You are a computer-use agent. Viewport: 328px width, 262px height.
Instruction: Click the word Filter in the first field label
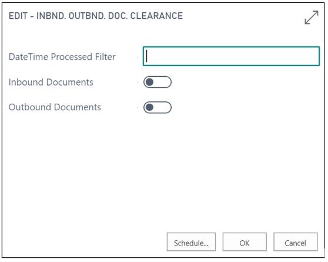click(105, 57)
